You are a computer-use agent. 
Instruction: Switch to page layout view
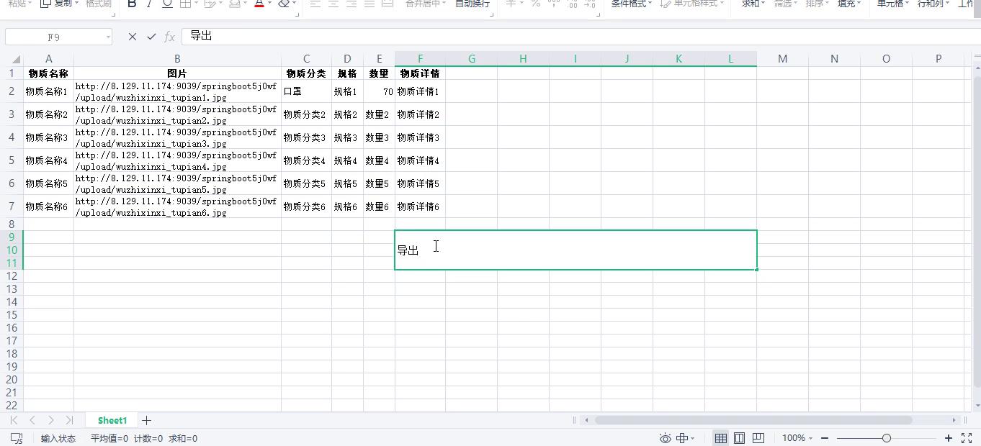pyautogui.click(x=739, y=438)
